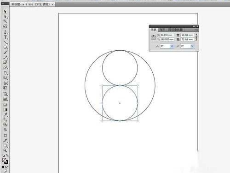Click the bottom-left bounding box handle
The width and height of the screenshot is (230, 173).
(102, 121)
